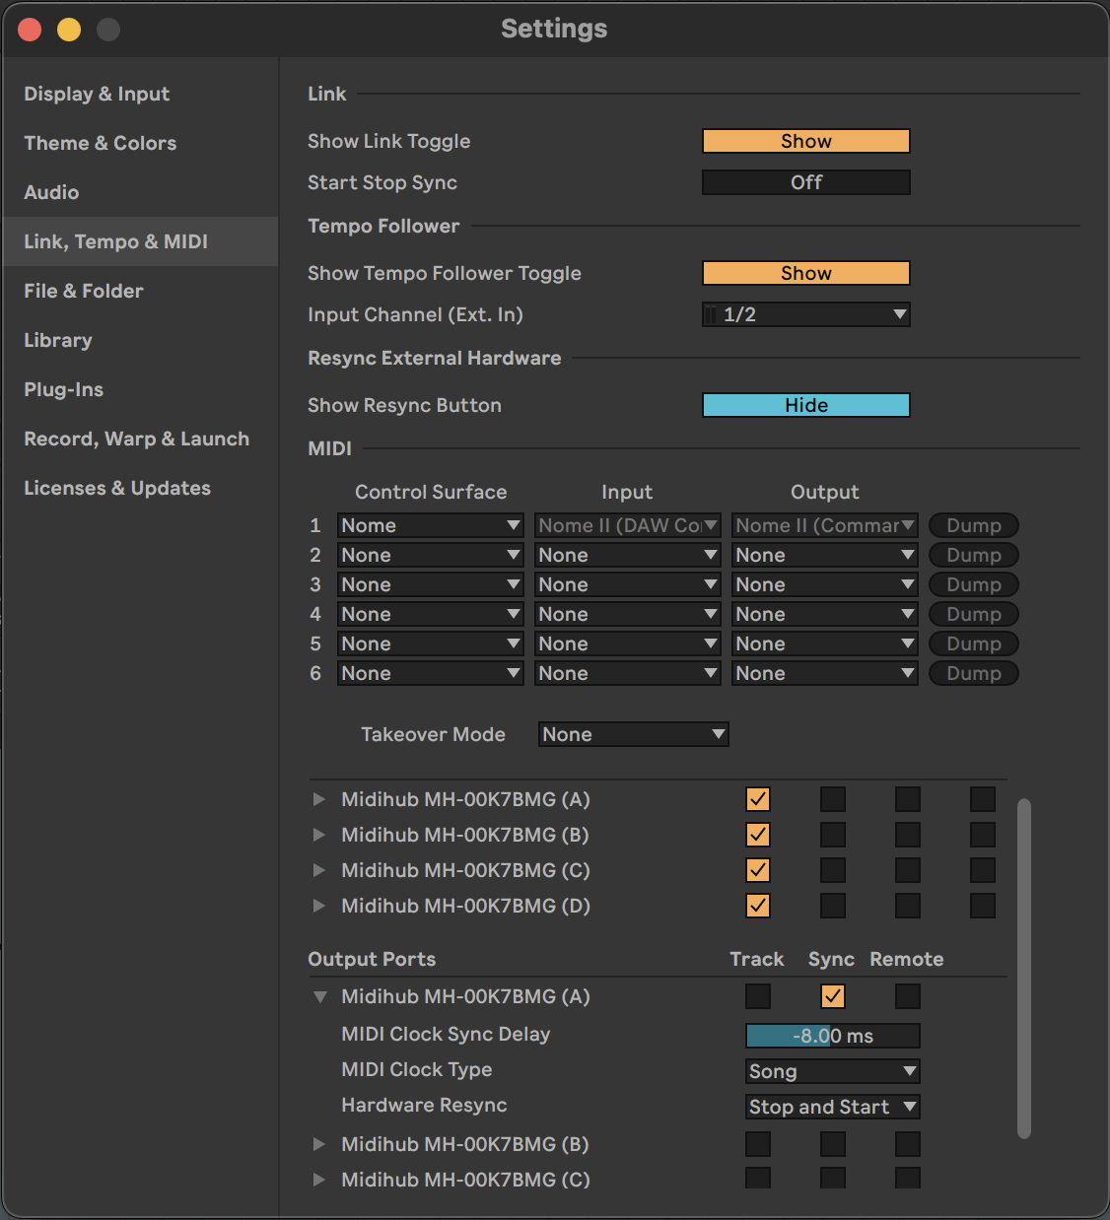Click the MIDI Clock Sync Delay slider
Image resolution: width=1110 pixels, height=1220 pixels.
pyautogui.click(x=832, y=1036)
